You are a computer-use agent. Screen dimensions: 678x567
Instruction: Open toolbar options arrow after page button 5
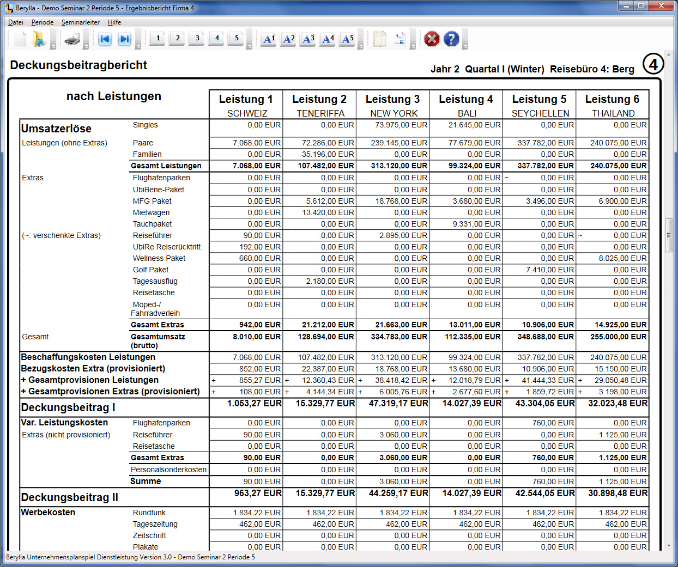(250, 40)
